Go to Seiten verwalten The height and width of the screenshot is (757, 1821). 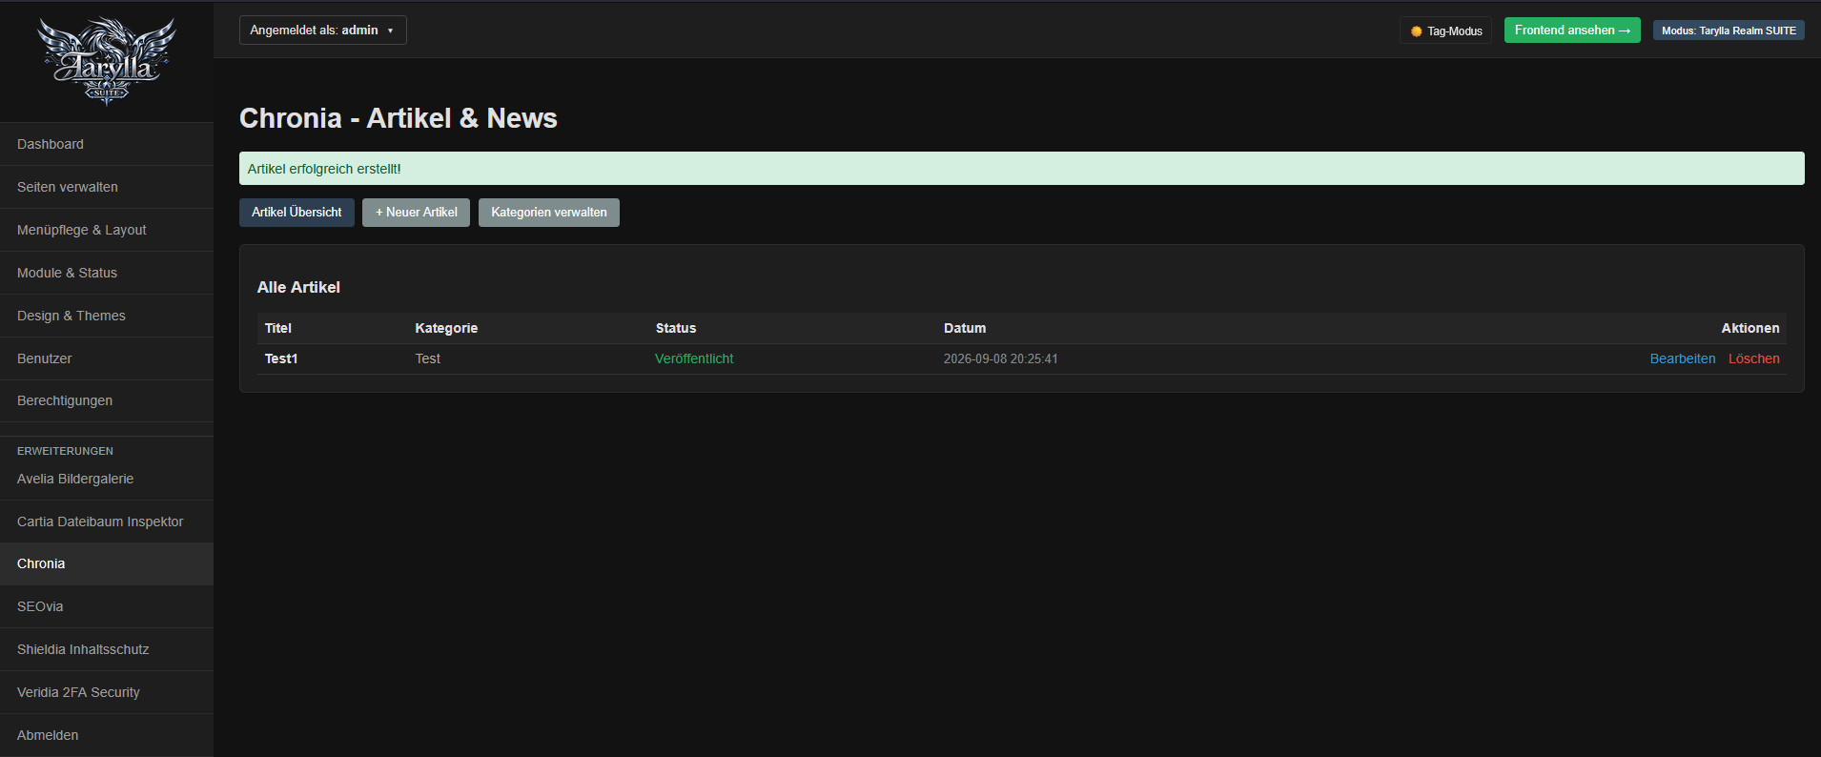pyautogui.click(x=107, y=187)
